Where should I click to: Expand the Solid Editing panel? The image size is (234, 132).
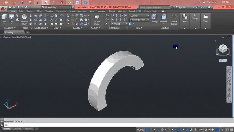[41, 28]
